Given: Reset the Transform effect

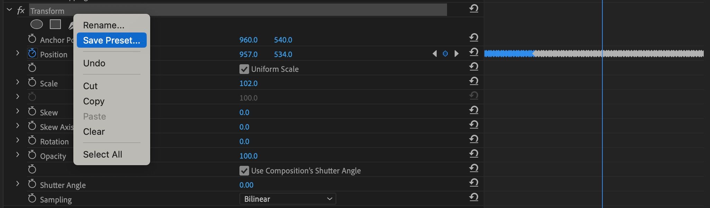Looking at the screenshot, I should [x=474, y=9].
